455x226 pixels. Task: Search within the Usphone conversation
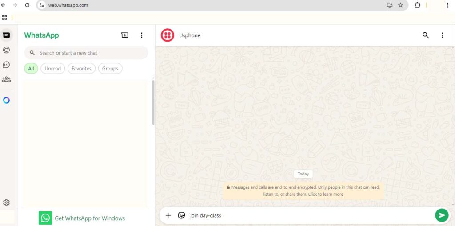(425, 35)
